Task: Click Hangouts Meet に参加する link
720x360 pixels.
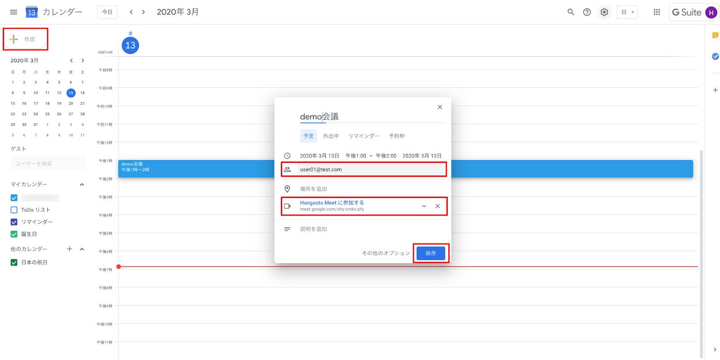Action: tap(332, 203)
